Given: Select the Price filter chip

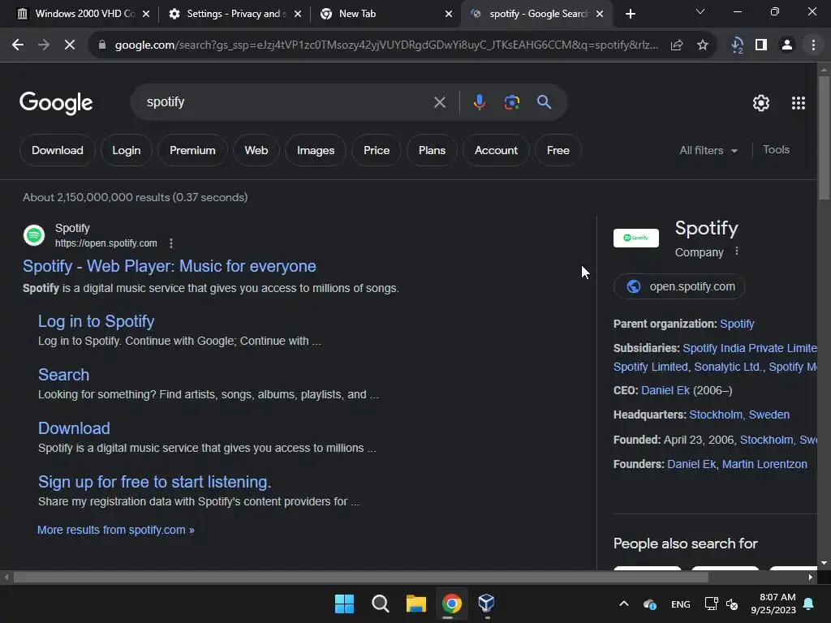Looking at the screenshot, I should [x=377, y=150].
